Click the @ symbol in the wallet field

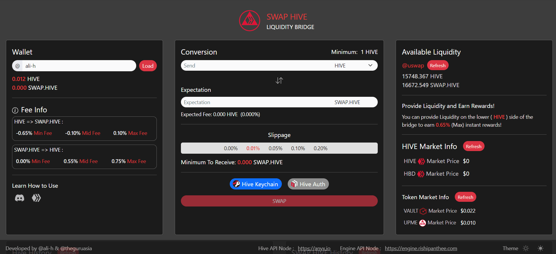tap(17, 66)
